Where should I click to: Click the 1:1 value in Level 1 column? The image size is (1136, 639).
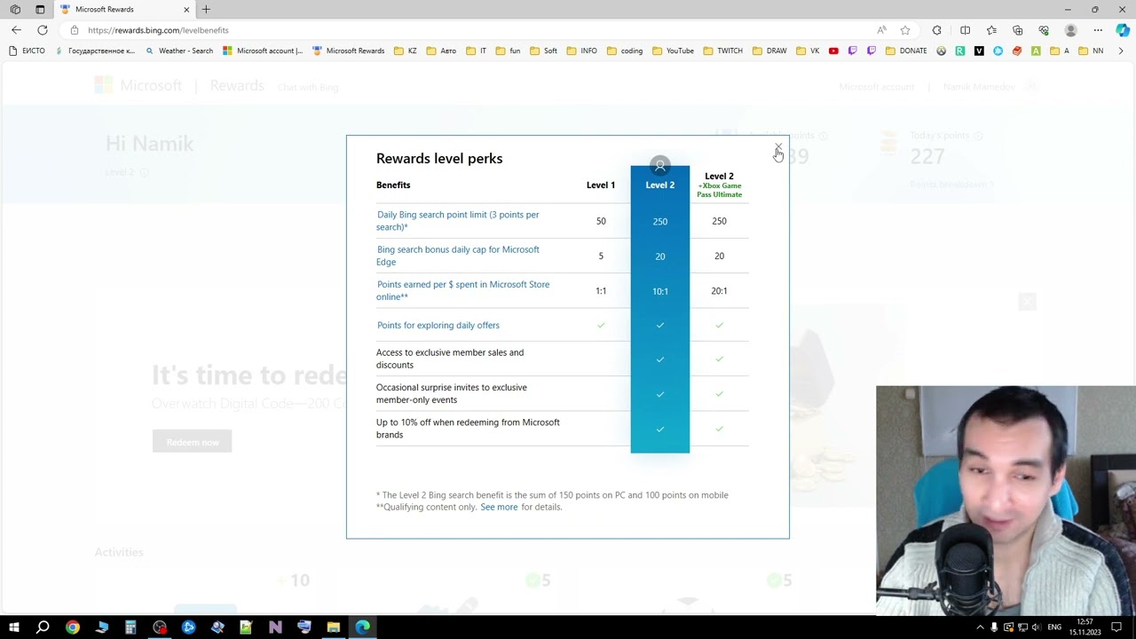tap(601, 291)
